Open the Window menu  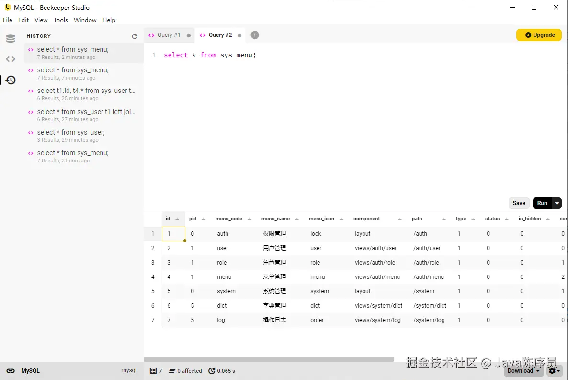[x=85, y=20]
